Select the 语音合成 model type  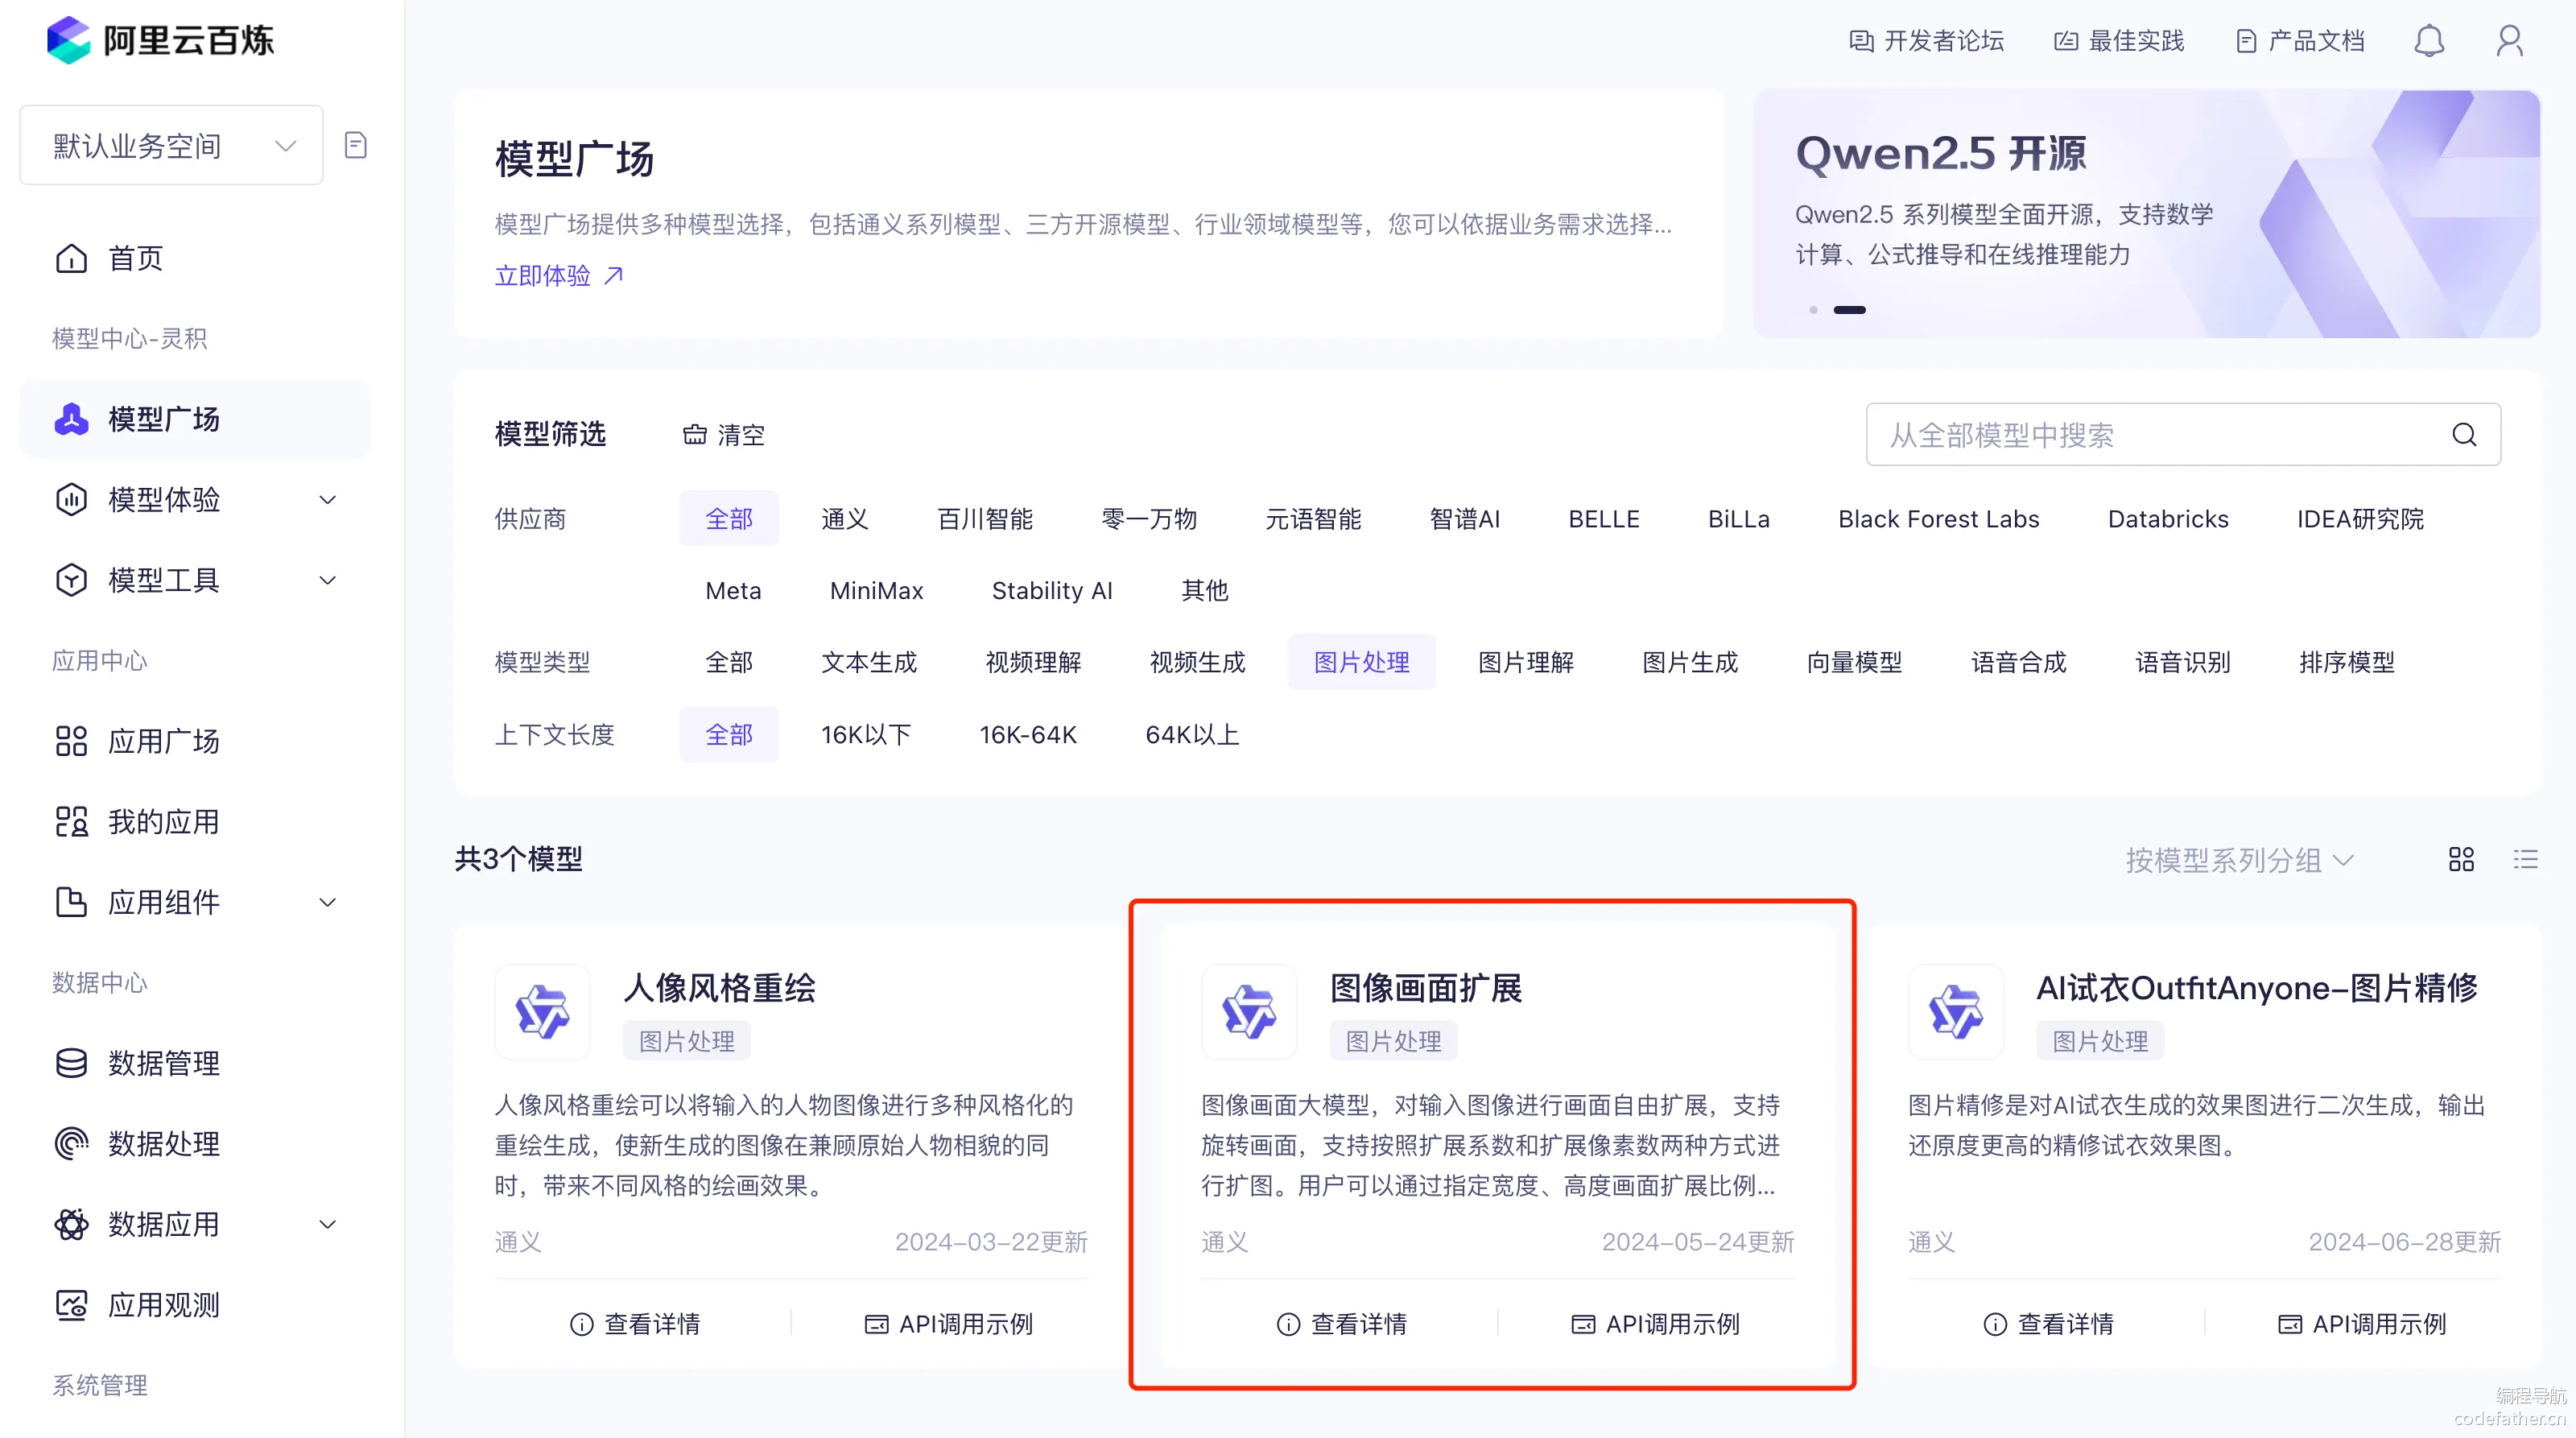tap(2019, 662)
